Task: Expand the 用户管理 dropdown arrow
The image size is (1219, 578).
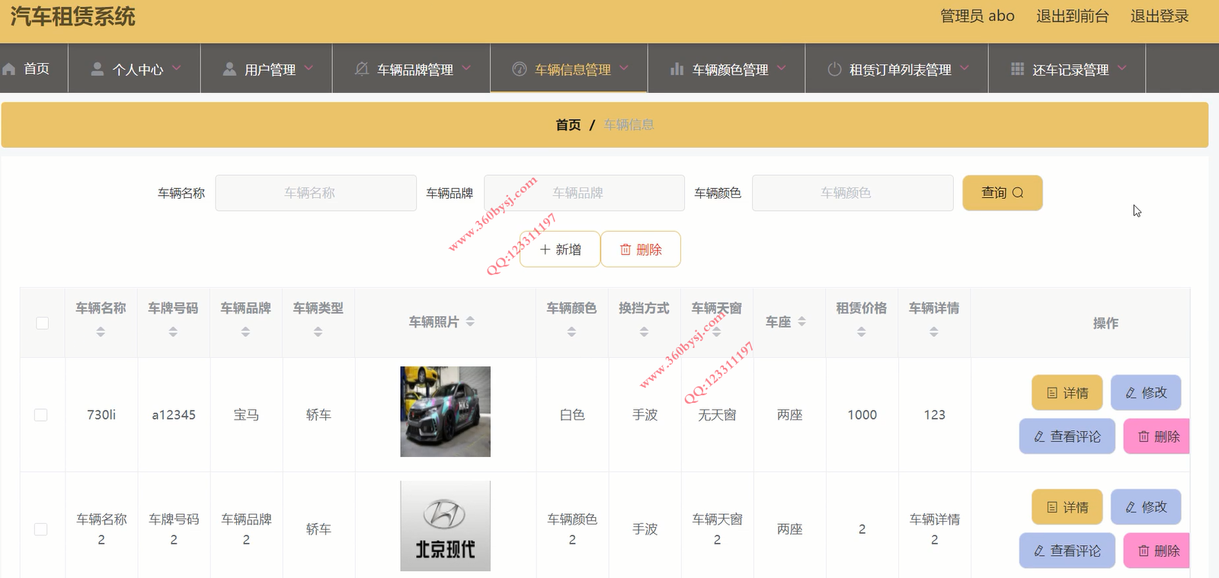Action: pyautogui.click(x=309, y=68)
